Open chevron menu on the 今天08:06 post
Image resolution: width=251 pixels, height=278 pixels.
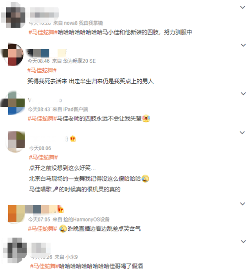242,133
